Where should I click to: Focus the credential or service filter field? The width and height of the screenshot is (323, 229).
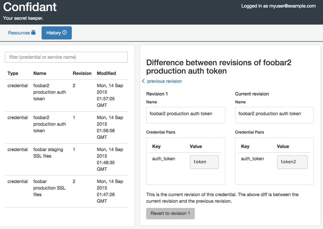click(x=66, y=57)
